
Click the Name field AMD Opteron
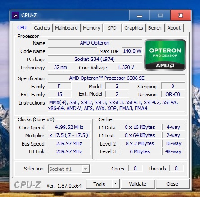click(x=95, y=43)
